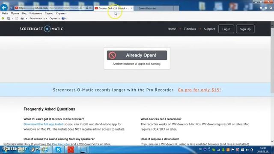This screenshot has height=154, width=274.
Task: Click the volume speaker icon in system tray
Action: click(247, 150)
